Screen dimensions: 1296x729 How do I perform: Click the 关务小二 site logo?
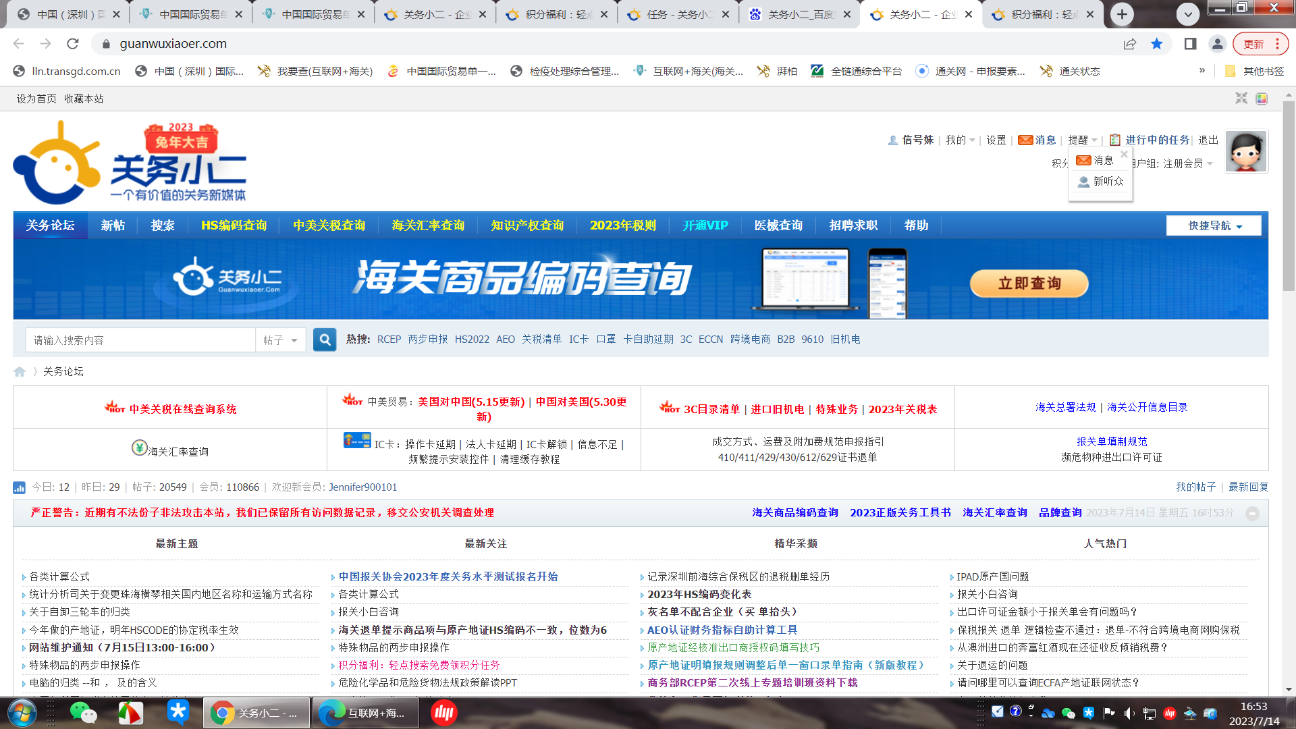[x=130, y=163]
